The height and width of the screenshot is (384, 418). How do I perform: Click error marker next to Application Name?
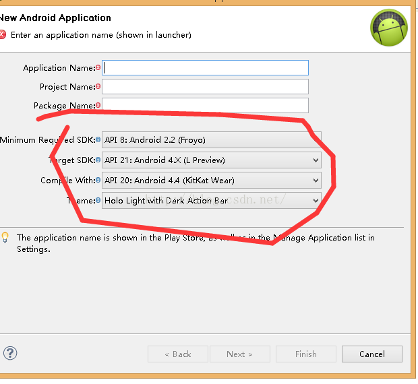pyautogui.click(x=98, y=67)
